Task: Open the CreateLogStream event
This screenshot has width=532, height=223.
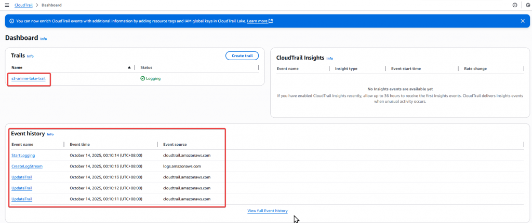Action: pos(27,166)
